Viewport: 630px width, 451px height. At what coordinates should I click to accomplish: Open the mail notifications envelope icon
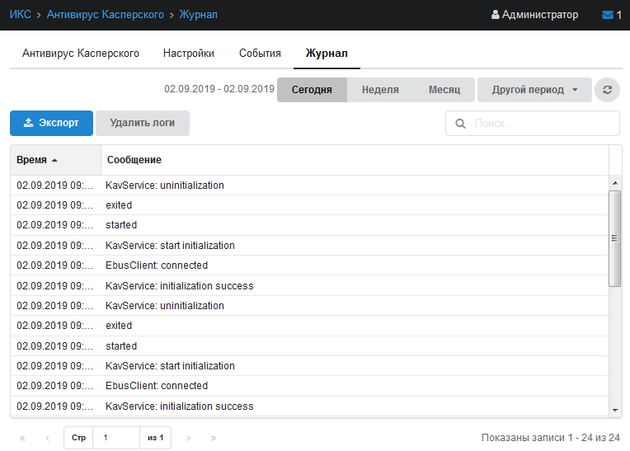click(608, 15)
